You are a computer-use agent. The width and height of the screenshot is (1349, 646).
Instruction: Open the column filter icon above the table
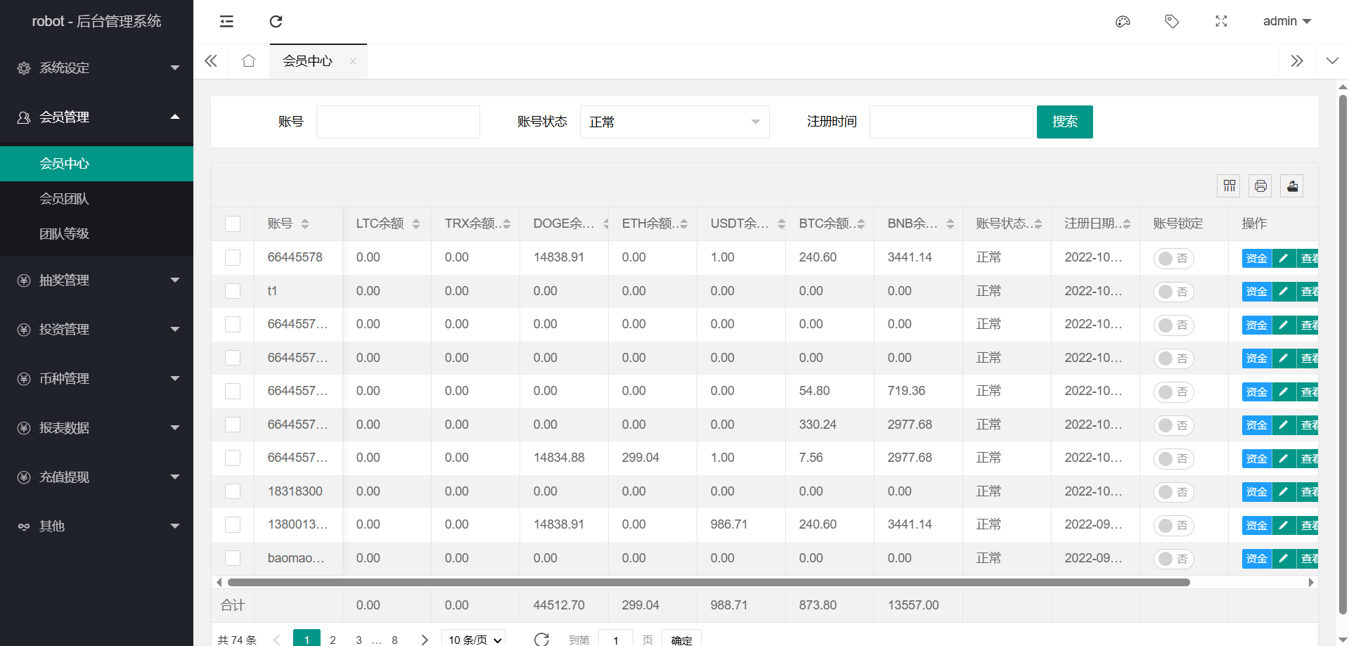(1229, 186)
